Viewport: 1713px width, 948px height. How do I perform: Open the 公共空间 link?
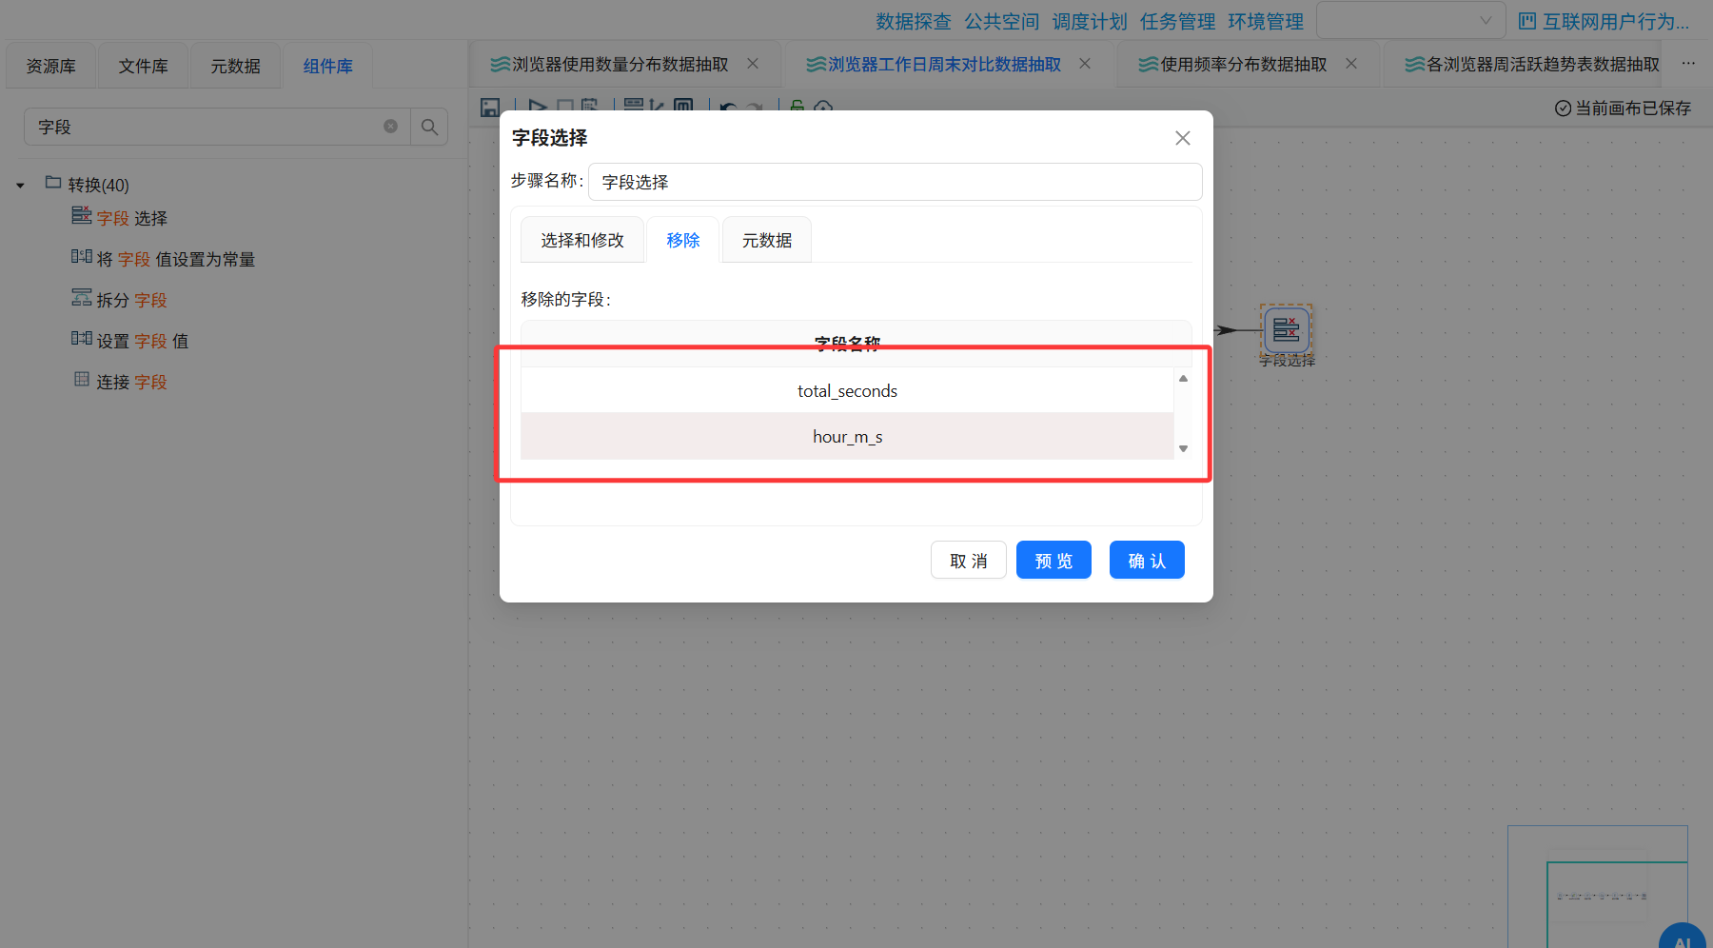1001,21
